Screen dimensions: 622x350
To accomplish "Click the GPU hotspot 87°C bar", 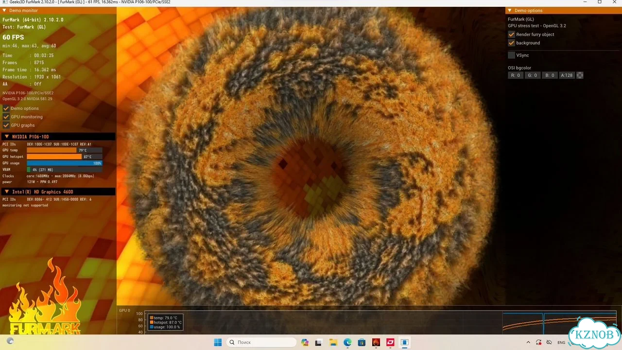I will tap(64, 157).
